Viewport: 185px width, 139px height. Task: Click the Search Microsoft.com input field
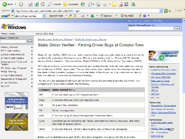(151, 28)
